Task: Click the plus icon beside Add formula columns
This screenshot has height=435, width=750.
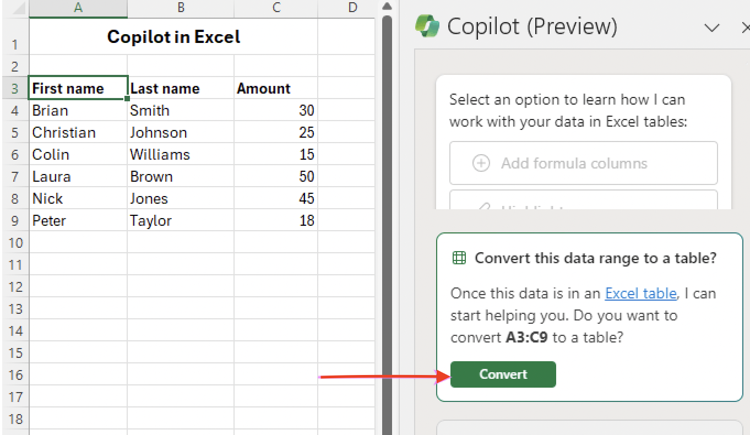Action: point(481,163)
